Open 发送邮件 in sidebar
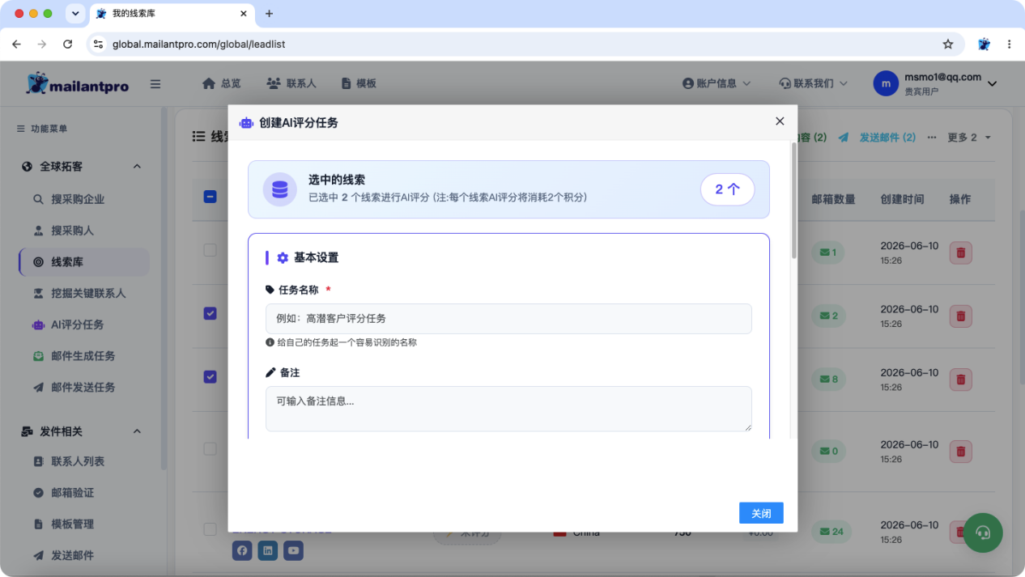Viewport: 1025px width, 577px height. 73,555
